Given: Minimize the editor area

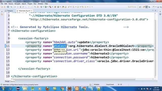Looking at the screenshot, I should [x=153, y=11].
